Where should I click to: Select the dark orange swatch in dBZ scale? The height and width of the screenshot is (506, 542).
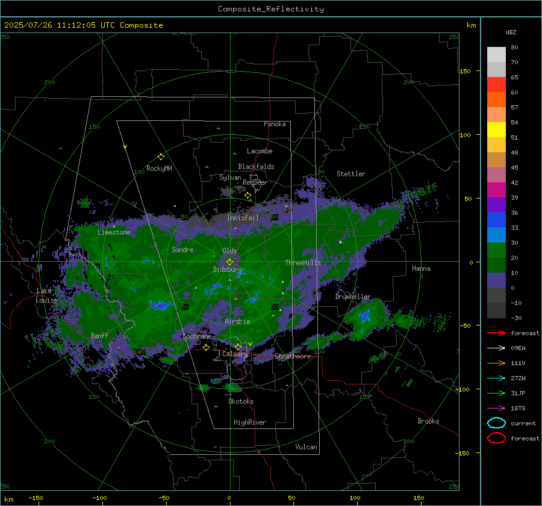click(496, 100)
